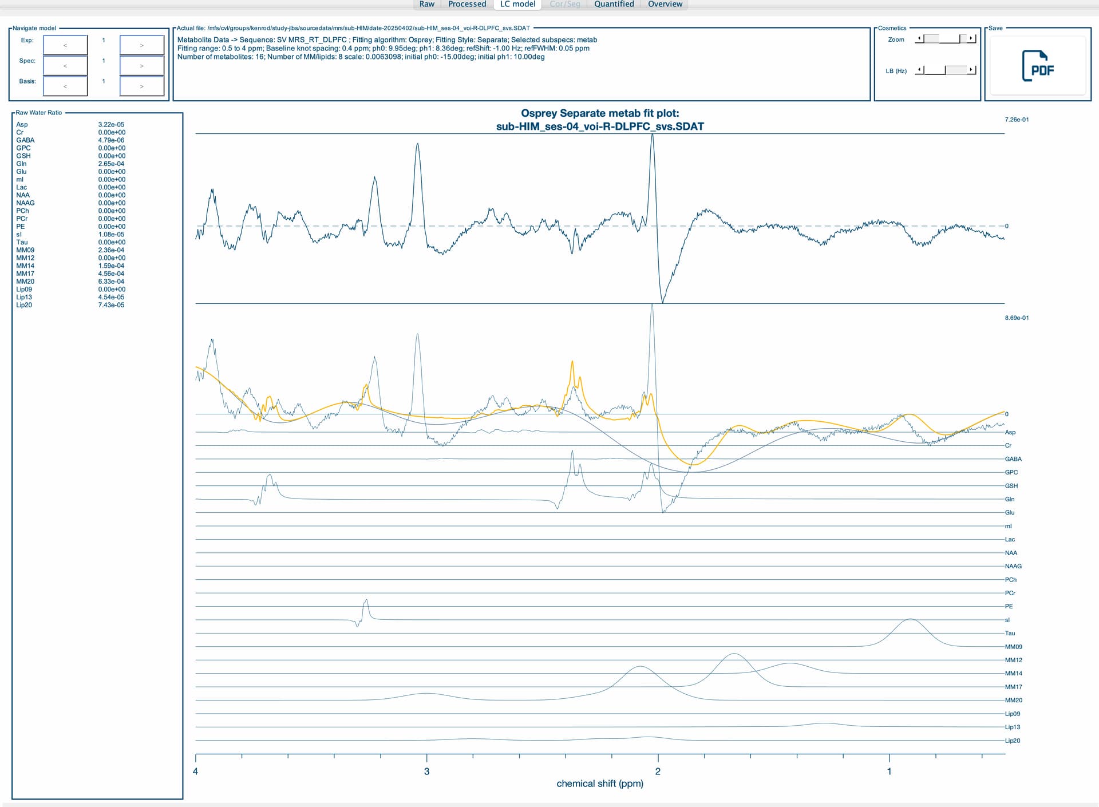Click next Basis arrow button
This screenshot has height=807, width=1099.
141,86
